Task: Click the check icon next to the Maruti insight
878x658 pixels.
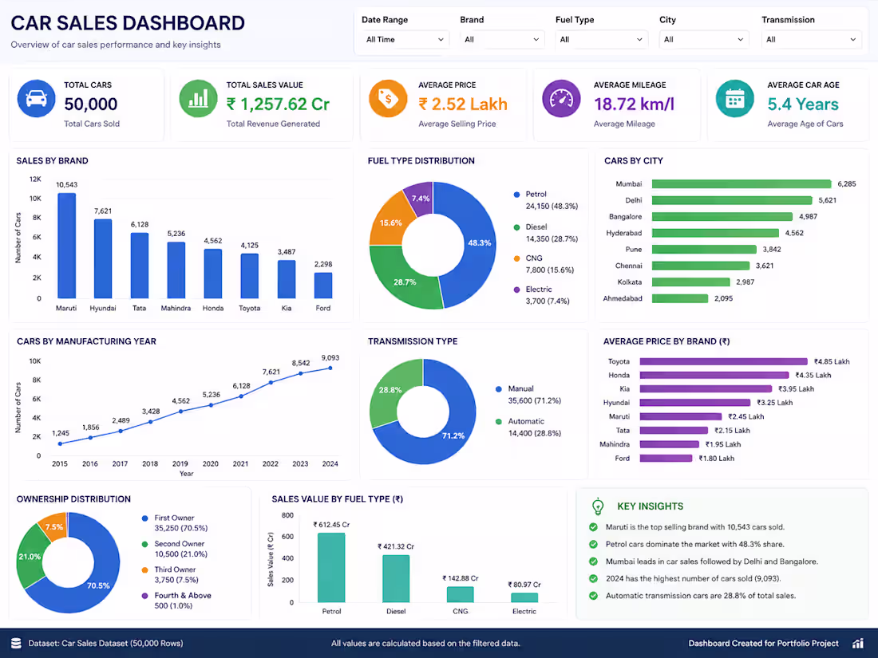Action: 594,527
